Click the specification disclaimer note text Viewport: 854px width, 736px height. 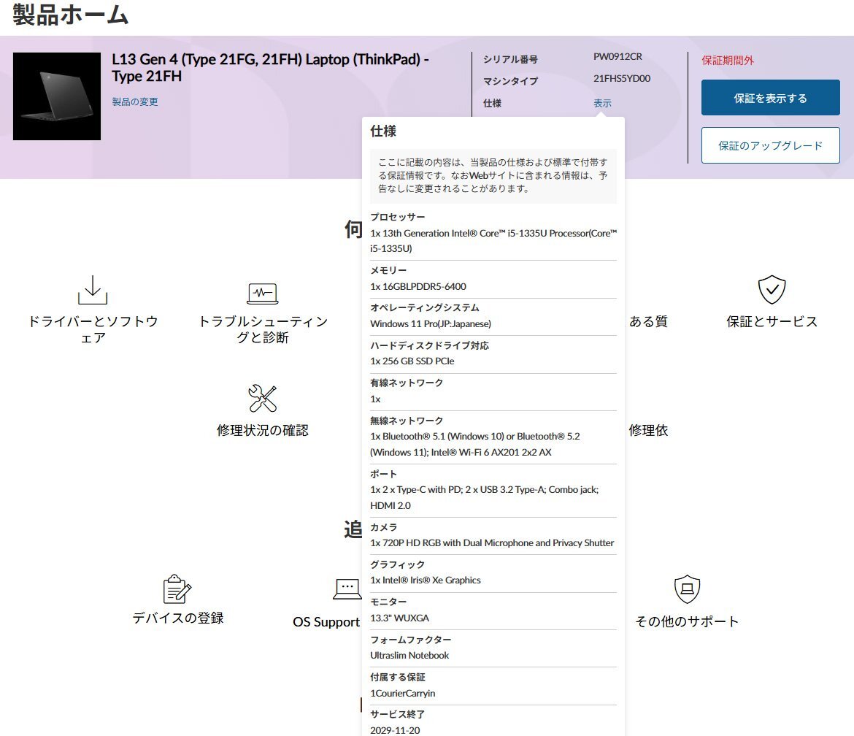pos(493,175)
